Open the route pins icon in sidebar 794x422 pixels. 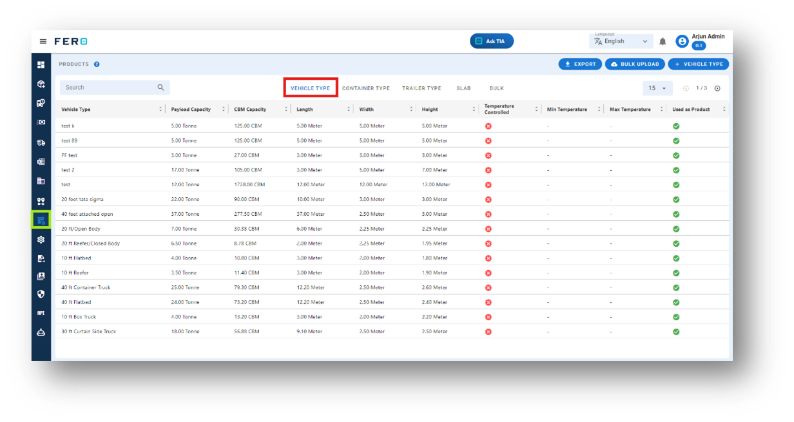pos(41,201)
